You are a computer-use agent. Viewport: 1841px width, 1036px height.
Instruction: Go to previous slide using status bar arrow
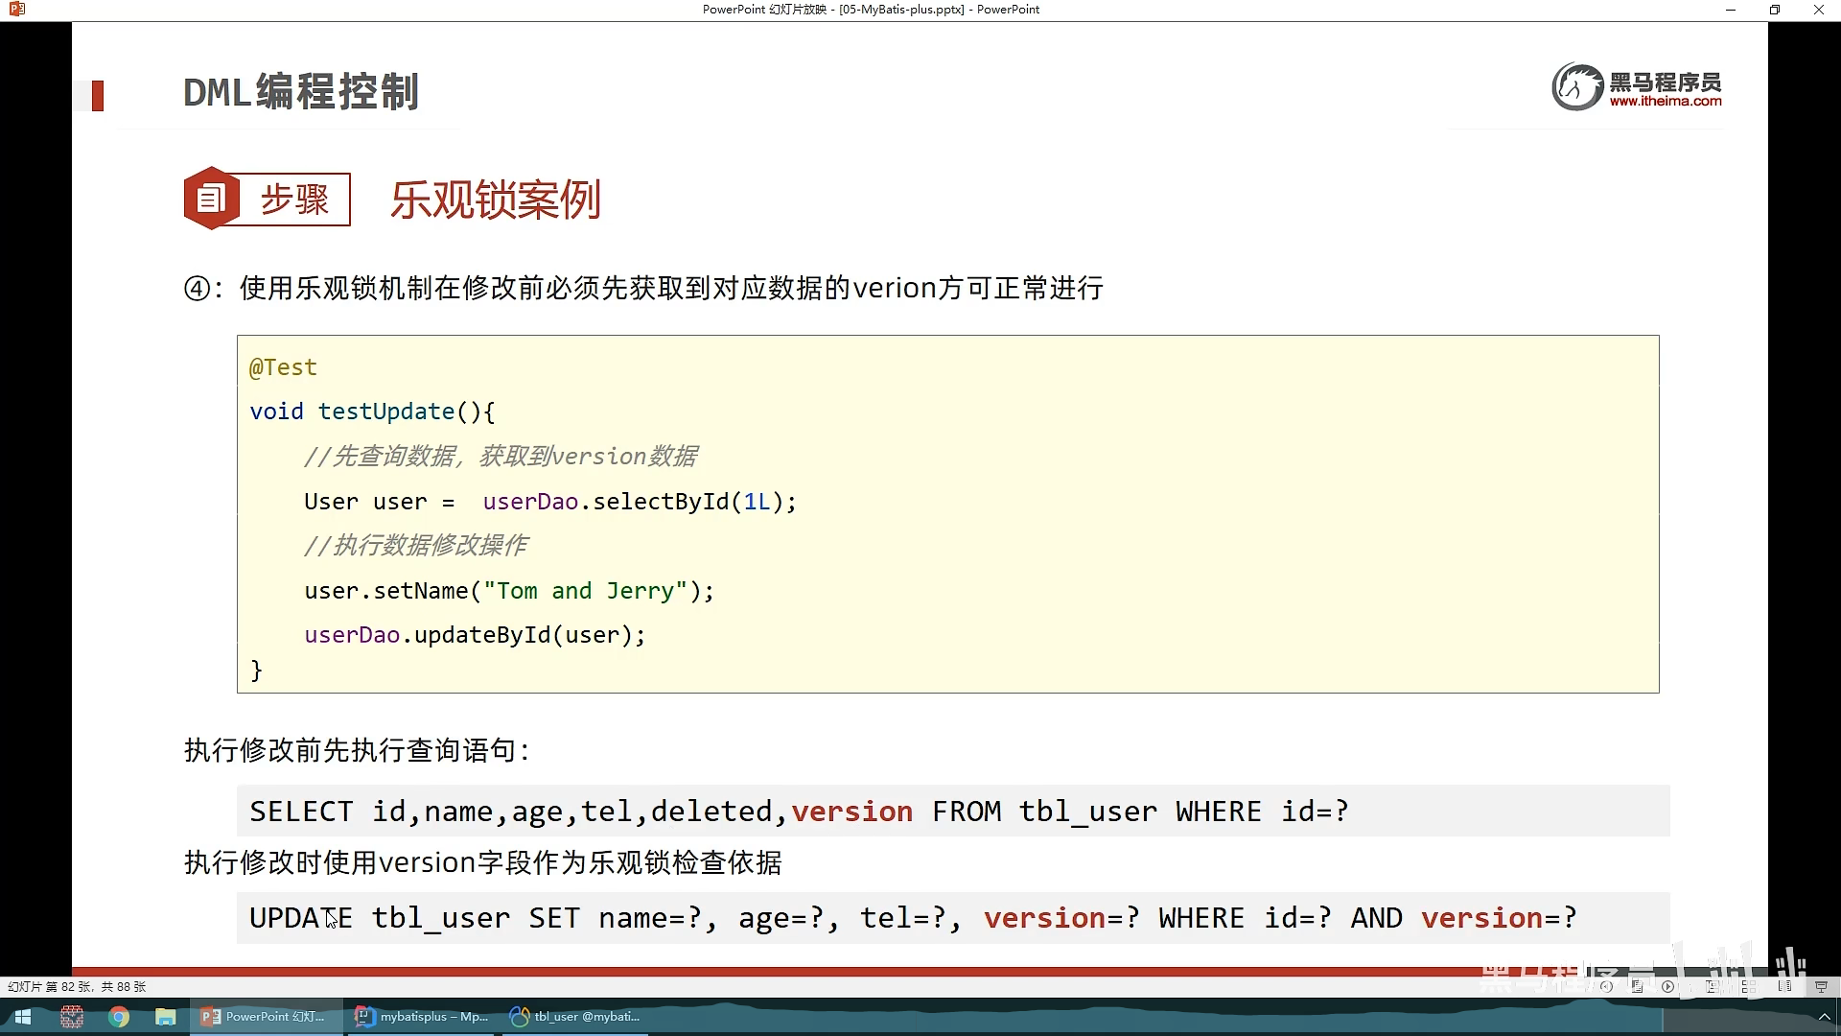(x=1606, y=986)
